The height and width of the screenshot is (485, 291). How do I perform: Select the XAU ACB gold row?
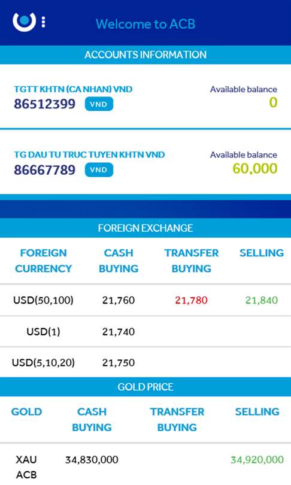145,464
